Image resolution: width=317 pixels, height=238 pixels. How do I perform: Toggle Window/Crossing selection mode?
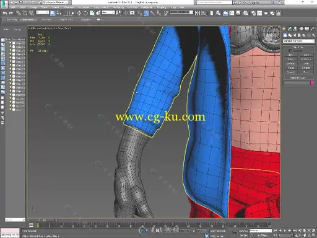click(72, 13)
